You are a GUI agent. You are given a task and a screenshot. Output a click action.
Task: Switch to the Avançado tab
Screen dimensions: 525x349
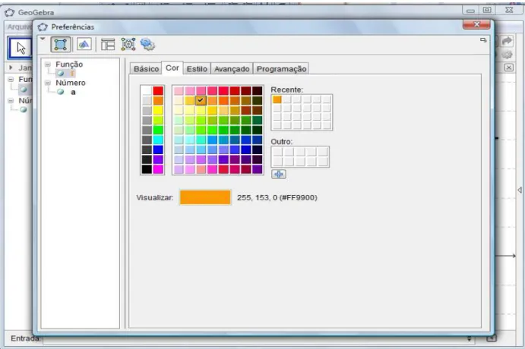click(x=232, y=69)
